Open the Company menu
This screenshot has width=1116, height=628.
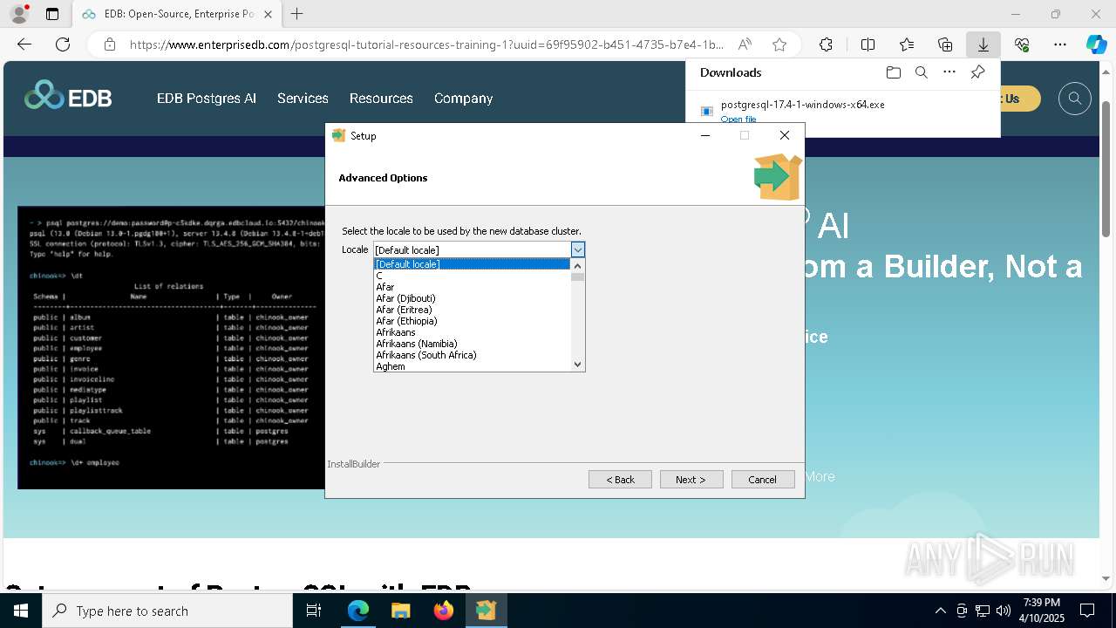[463, 99]
